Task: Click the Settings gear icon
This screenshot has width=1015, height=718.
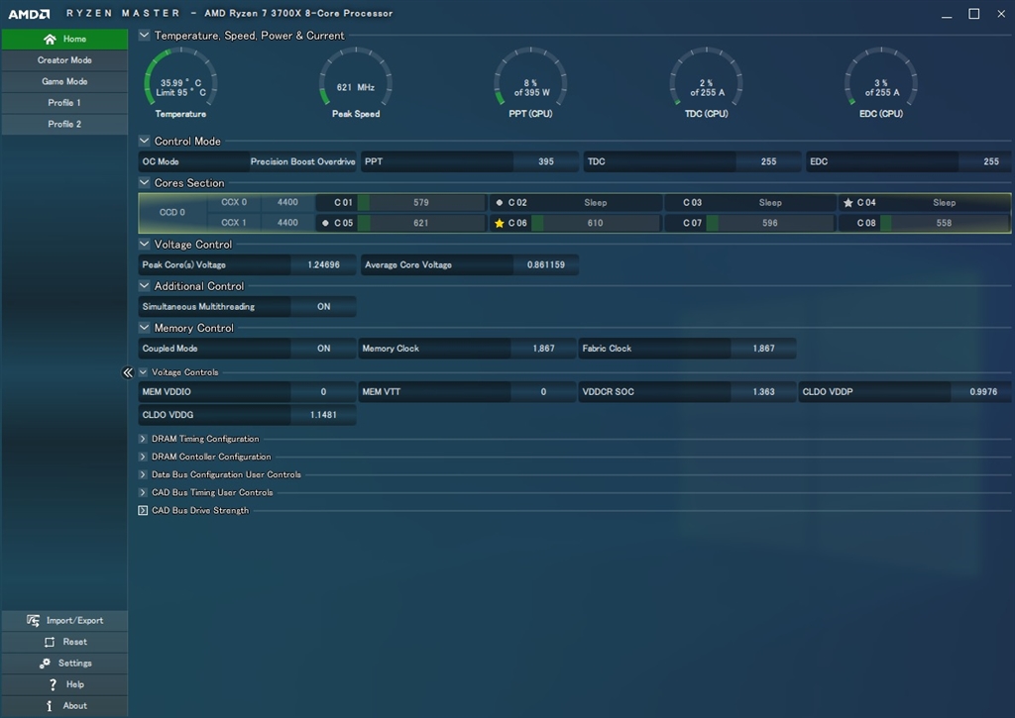Action: click(x=45, y=663)
